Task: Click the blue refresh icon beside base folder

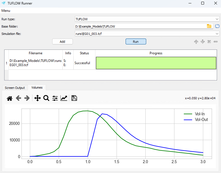Action: click(217, 26)
